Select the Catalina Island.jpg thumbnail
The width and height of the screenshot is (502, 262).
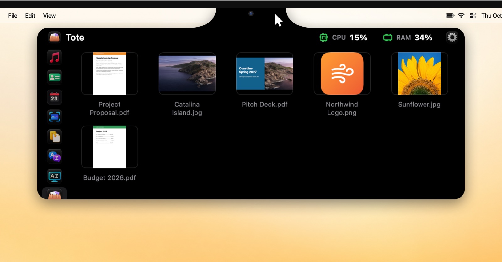click(x=187, y=74)
